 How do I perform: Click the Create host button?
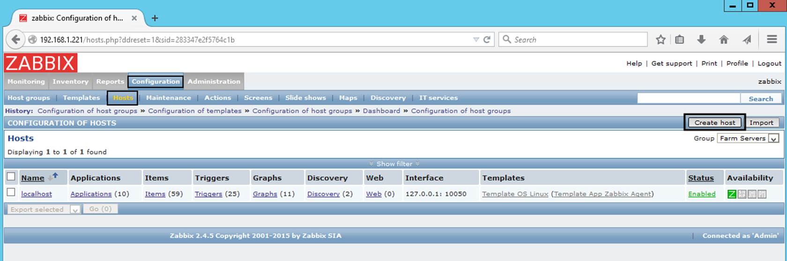click(x=715, y=123)
